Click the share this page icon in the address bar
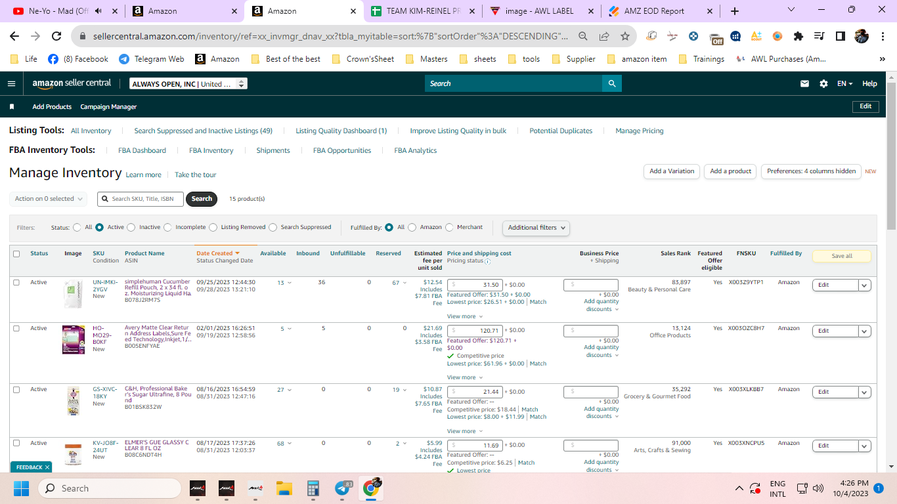 tap(604, 36)
